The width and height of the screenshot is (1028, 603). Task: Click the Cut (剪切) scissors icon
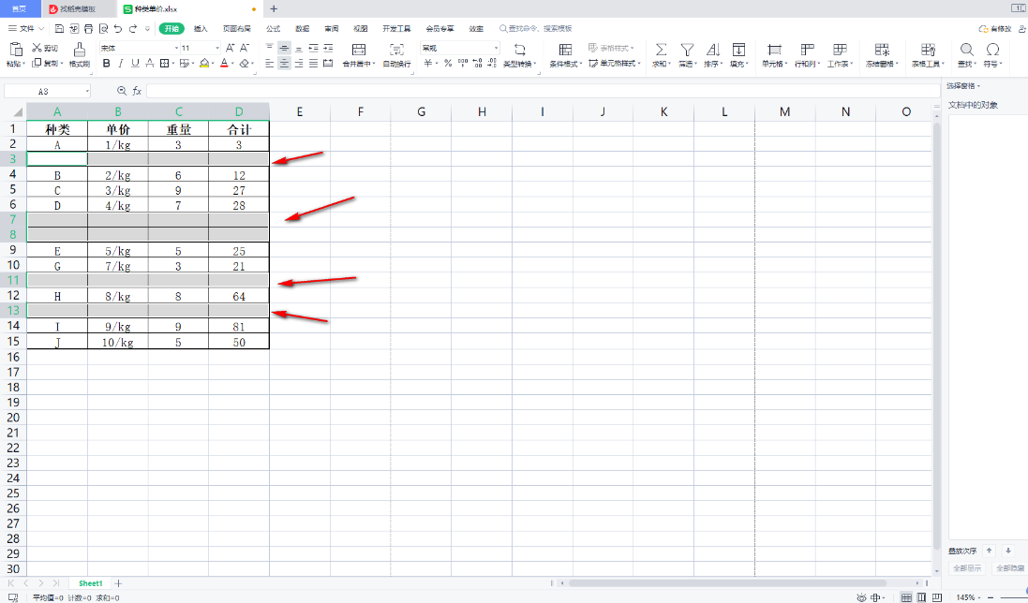click(37, 48)
